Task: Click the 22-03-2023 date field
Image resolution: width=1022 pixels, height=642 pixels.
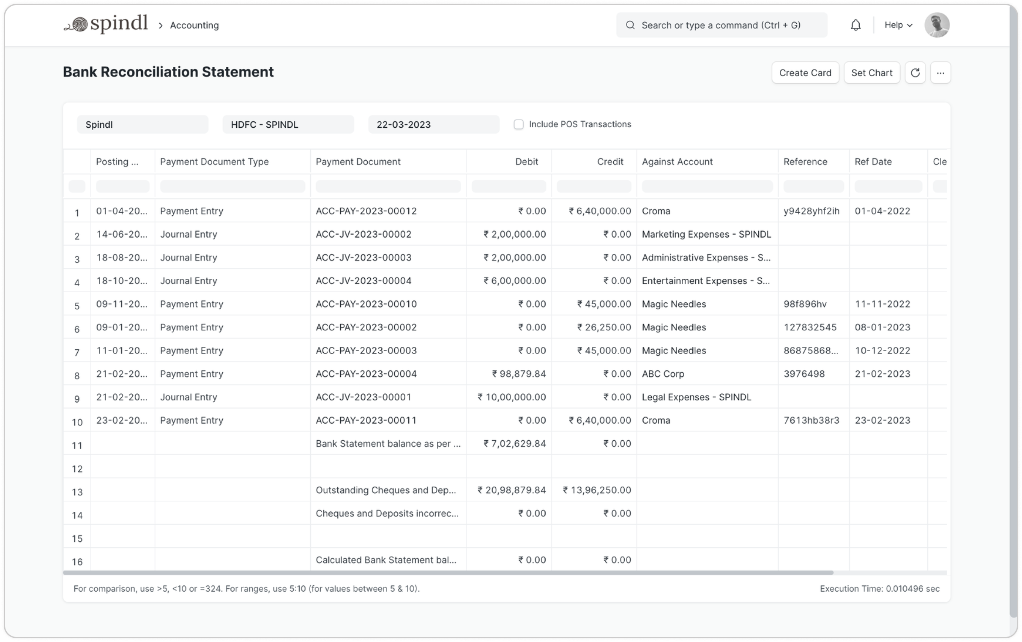Action: click(433, 124)
